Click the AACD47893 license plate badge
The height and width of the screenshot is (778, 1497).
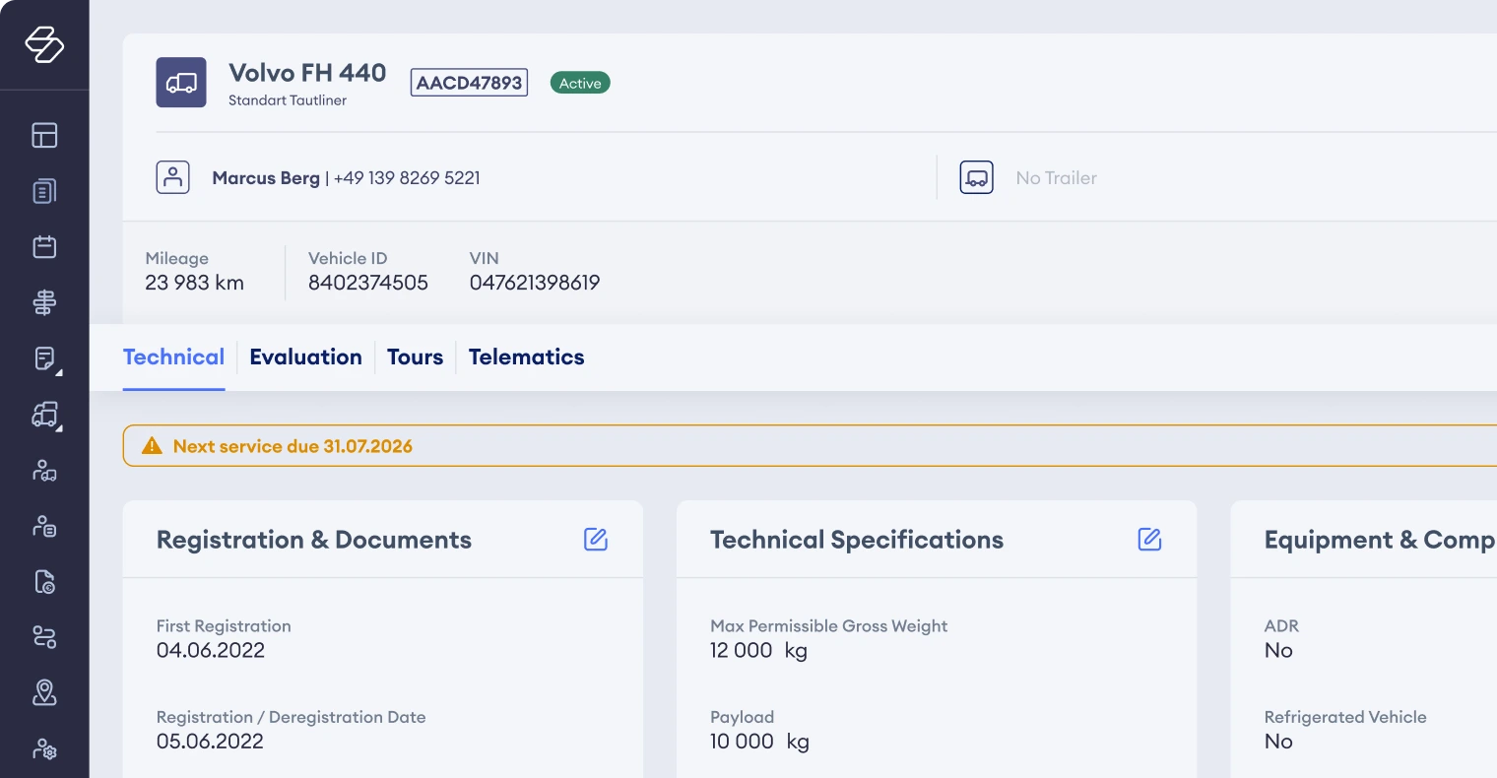click(x=469, y=83)
